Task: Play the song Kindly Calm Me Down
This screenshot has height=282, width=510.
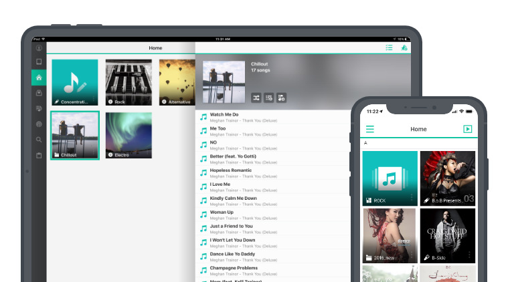Action: pyautogui.click(x=273, y=201)
